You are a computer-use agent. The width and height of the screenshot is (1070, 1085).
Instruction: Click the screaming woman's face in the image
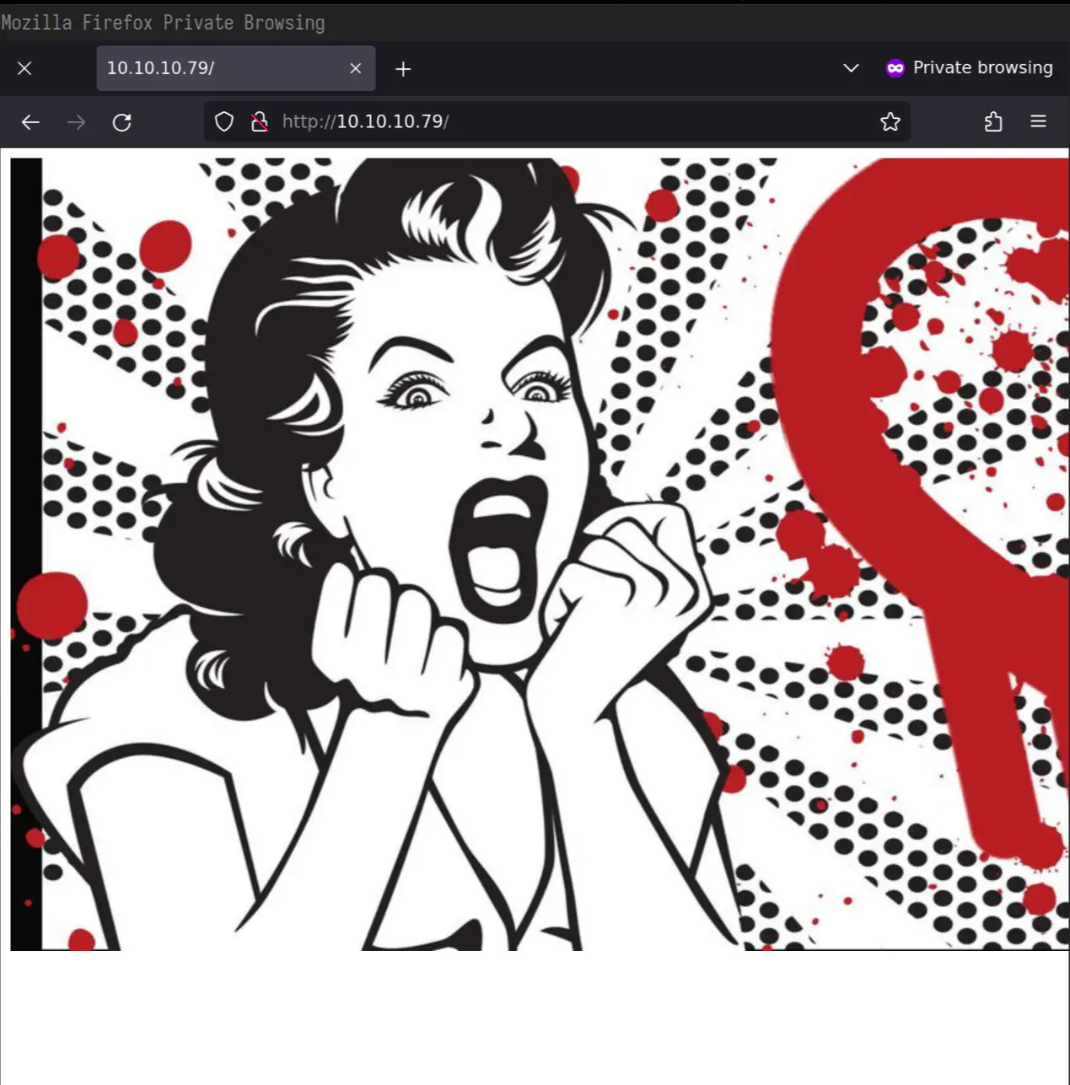tap(472, 438)
